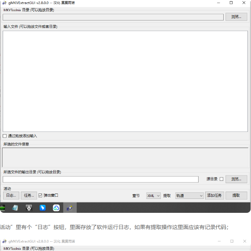This screenshot has height=251, width=251.
Task: Open the gMKVExtractGUI taskbar icon
Action: (70, 208)
